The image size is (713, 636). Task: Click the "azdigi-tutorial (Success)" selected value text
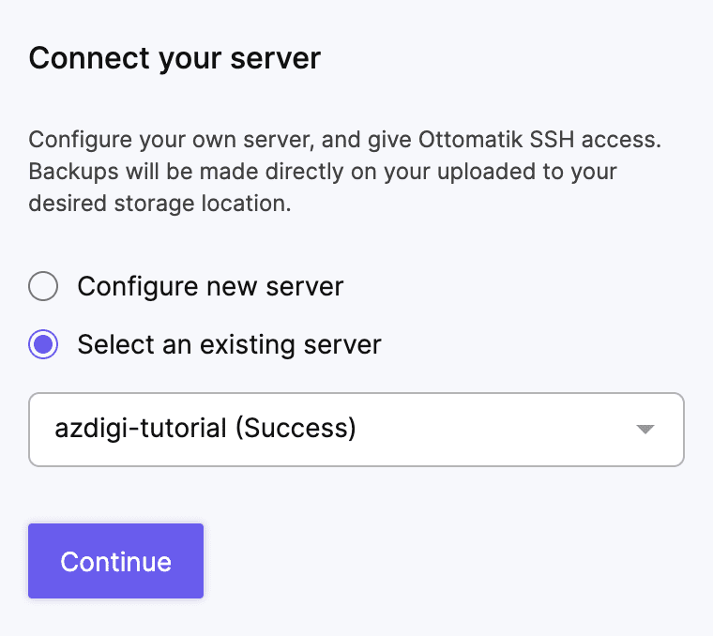click(x=205, y=430)
